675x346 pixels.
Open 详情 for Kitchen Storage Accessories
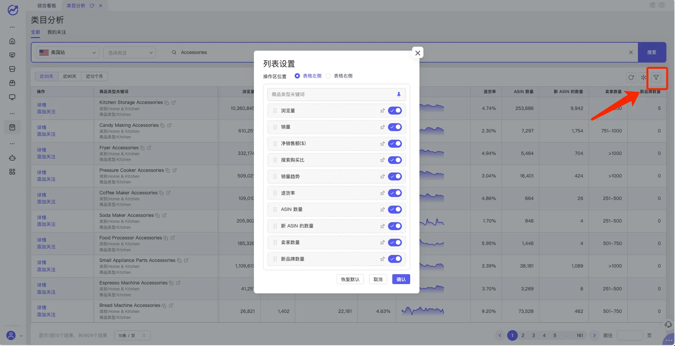42,105
